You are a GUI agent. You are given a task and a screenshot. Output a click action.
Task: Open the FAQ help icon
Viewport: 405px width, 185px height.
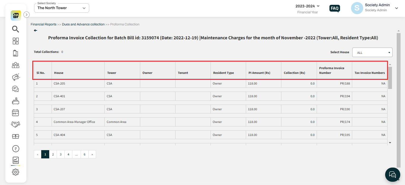pyautogui.click(x=335, y=8)
